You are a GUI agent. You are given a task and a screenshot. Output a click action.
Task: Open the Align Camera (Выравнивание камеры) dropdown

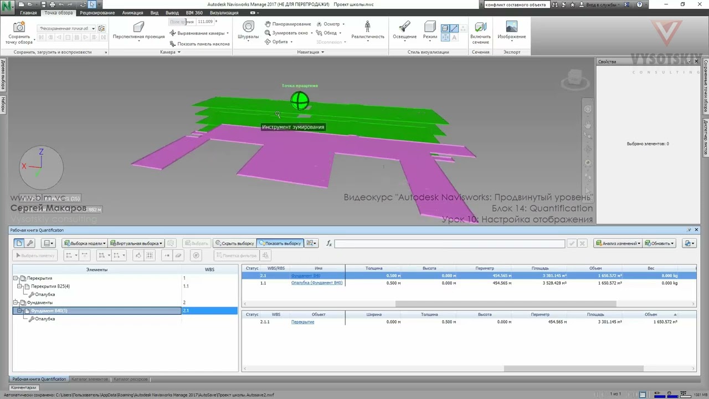coord(200,33)
